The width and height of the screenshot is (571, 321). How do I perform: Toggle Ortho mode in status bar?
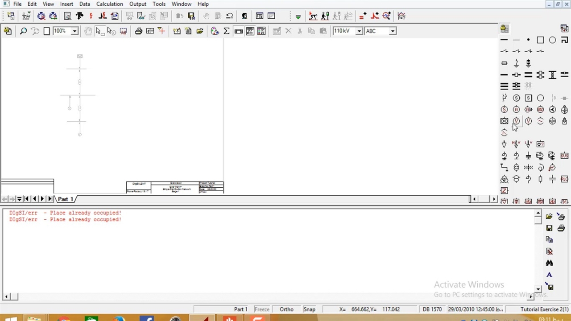286,309
